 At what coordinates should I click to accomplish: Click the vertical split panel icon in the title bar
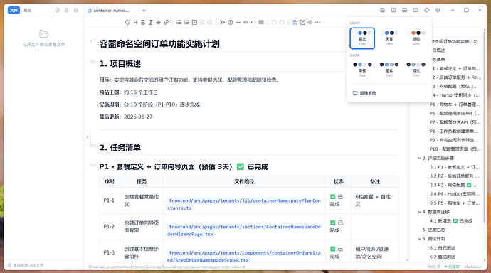[x=394, y=10]
